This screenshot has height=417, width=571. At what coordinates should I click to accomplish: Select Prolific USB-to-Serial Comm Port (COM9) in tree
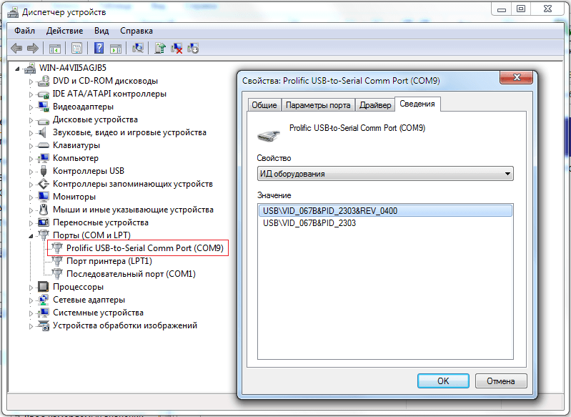[x=144, y=248]
